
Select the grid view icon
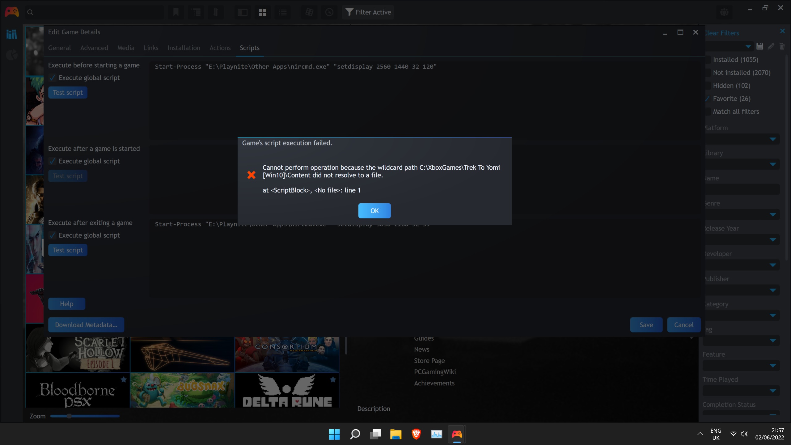coord(262,12)
